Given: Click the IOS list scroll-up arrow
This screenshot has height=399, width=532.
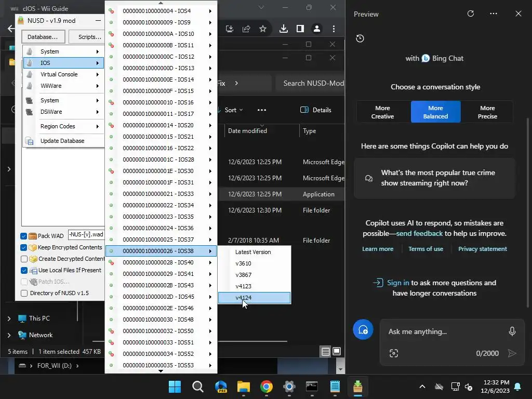Looking at the screenshot, I should [161, 3].
